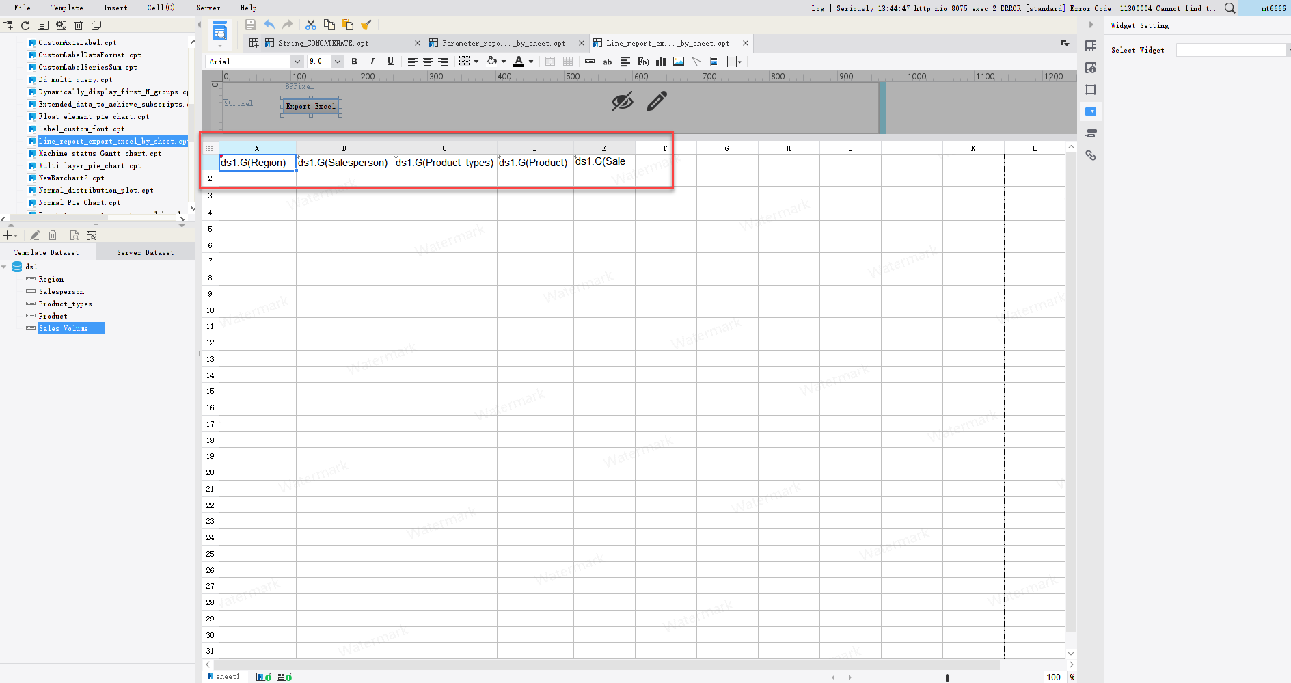
Task: Toggle bold formatting
Action: [x=354, y=62]
